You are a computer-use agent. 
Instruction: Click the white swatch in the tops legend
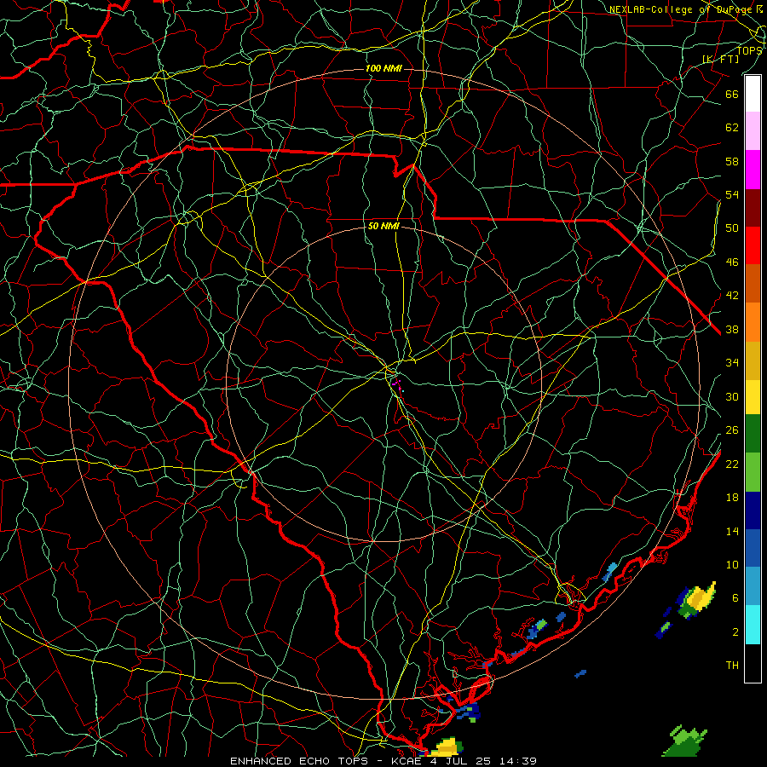(x=753, y=94)
